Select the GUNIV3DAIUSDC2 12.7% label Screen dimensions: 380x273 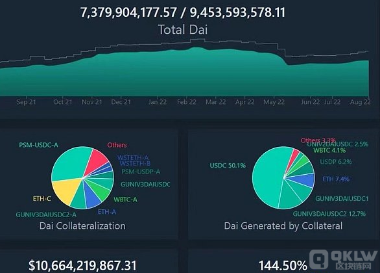(x=329, y=214)
